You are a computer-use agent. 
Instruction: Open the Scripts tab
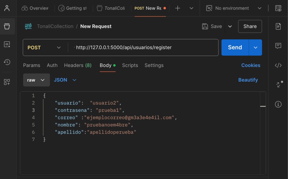130,65
